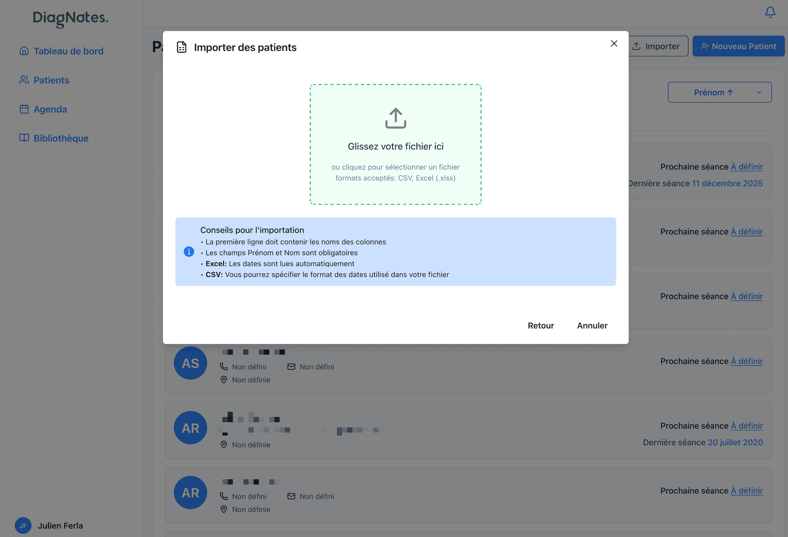Image resolution: width=788 pixels, height=537 pixels.
Task: Select the Patients icon in the sidebar
Action: pyautogui.click(x=24, y=80)
